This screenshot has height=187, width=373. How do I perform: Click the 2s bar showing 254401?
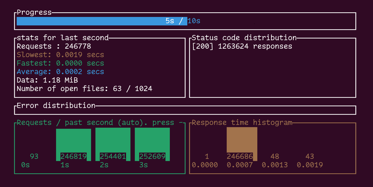[113, 145]
